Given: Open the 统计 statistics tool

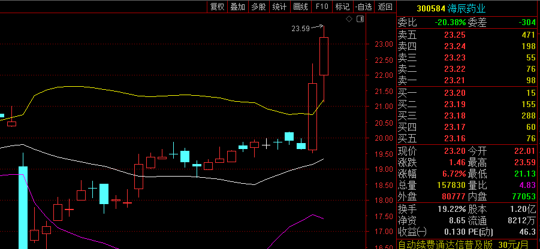Looking at the screenshot, I should point(279,7).
